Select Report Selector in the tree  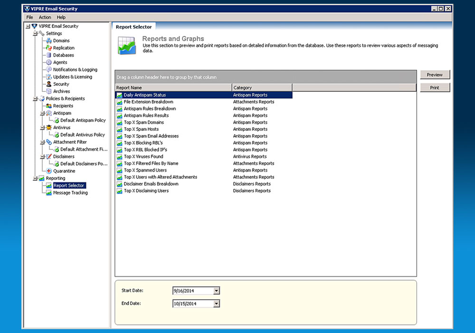[x=69, y=186]
